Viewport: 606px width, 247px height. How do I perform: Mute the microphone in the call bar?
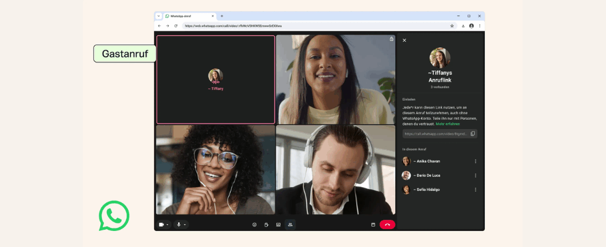(179, 225)
